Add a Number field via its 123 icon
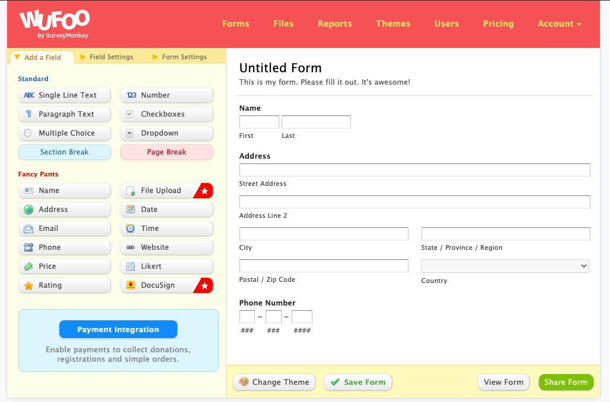This screenshot has width=610, height=402. point(132,95)
